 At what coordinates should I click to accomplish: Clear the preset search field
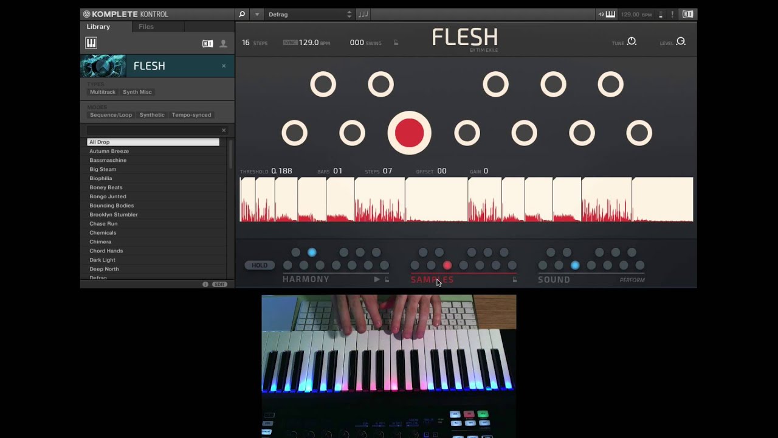click(224, 130)
